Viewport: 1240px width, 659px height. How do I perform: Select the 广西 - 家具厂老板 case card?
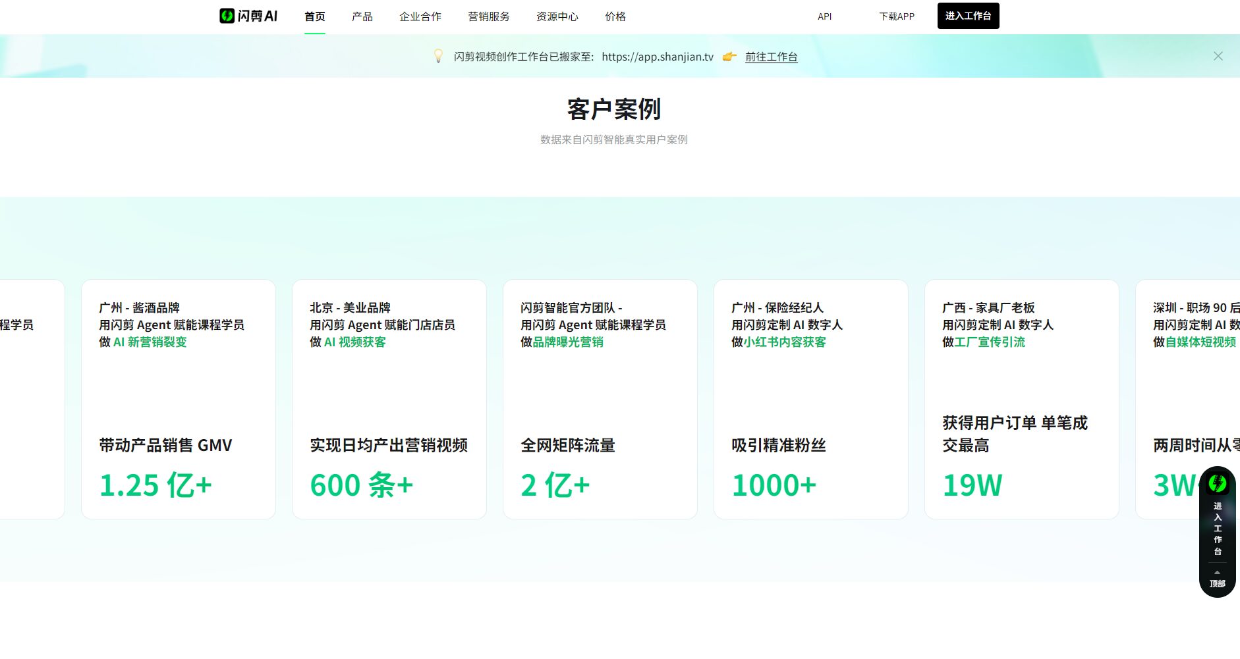tap(1022, 399)
